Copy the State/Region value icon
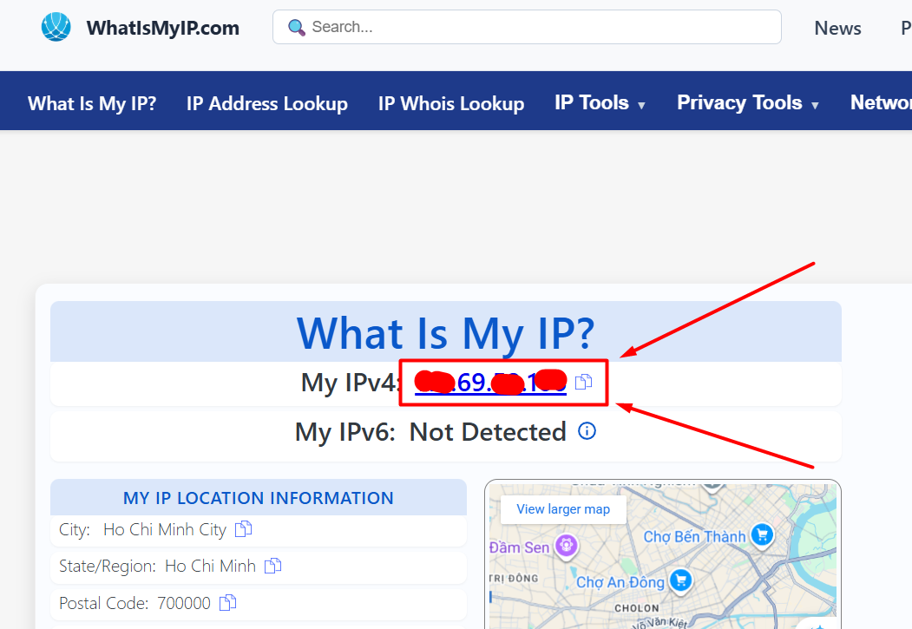The height and width of the screenshot is (629, 912). point(272,566)
